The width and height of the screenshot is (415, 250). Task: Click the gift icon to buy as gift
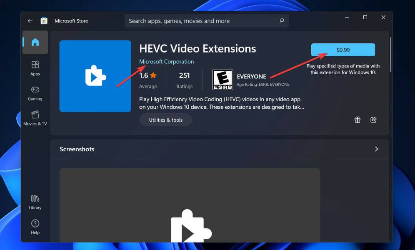pos(357,120)
